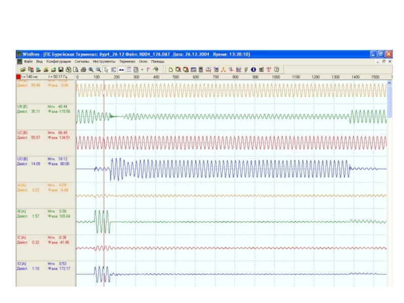Expand the small dropdown arrow in toolbar
The image size is (404, 303).
coord(142,69)
